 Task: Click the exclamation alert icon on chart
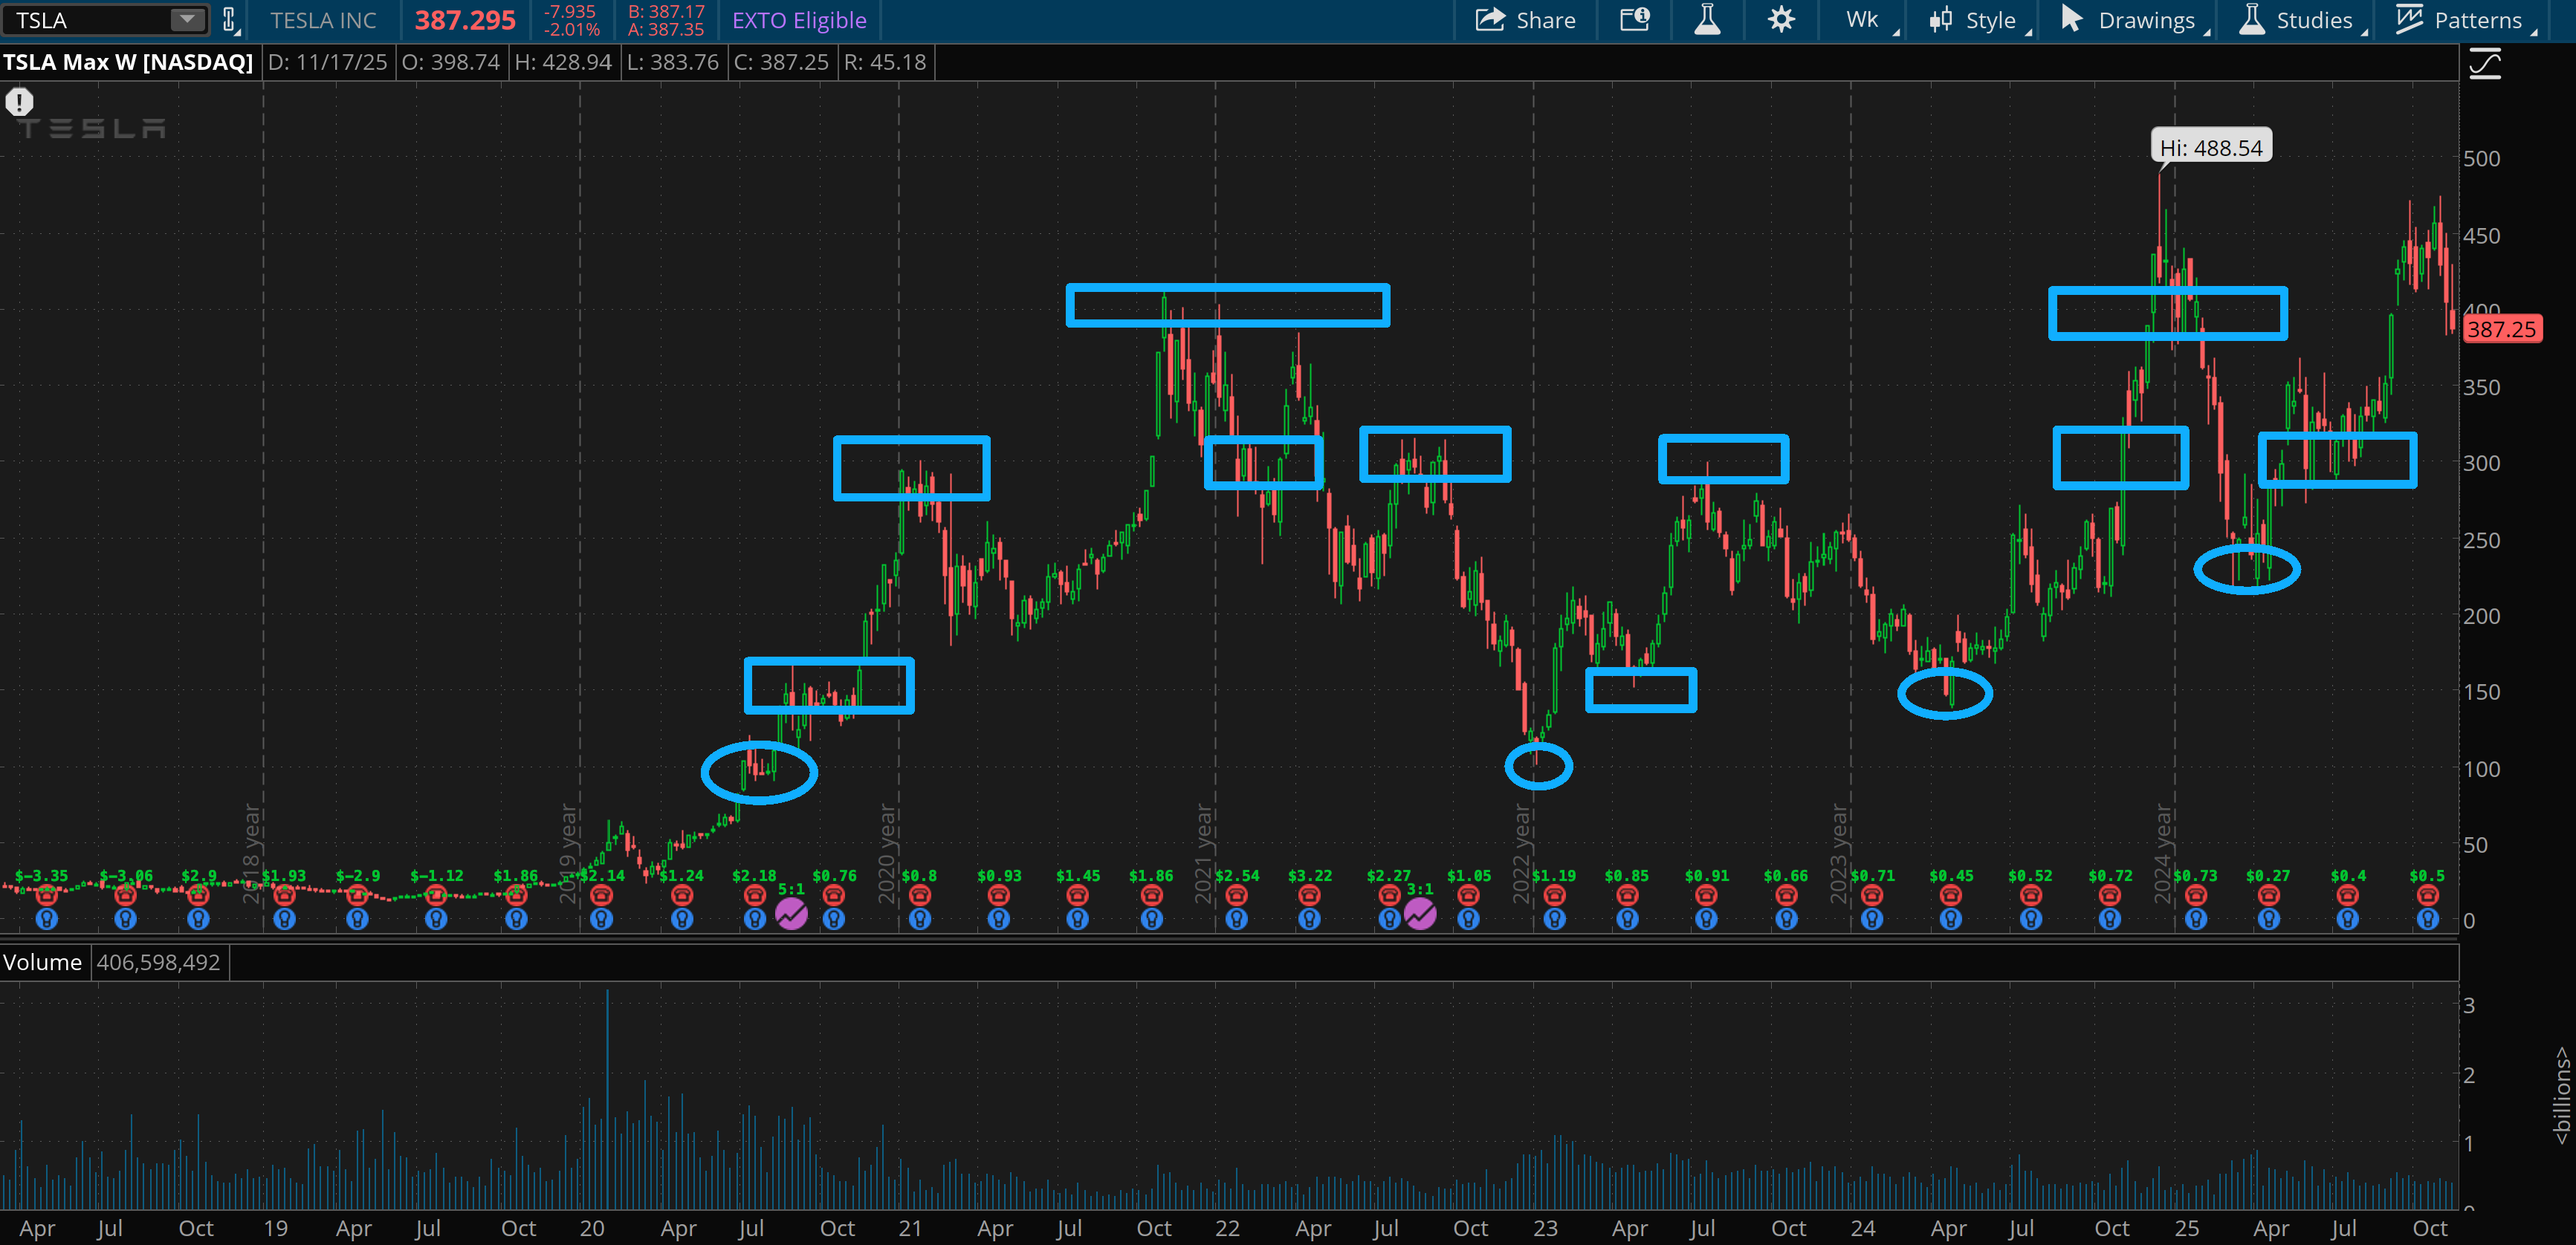[x=19, y=101]
